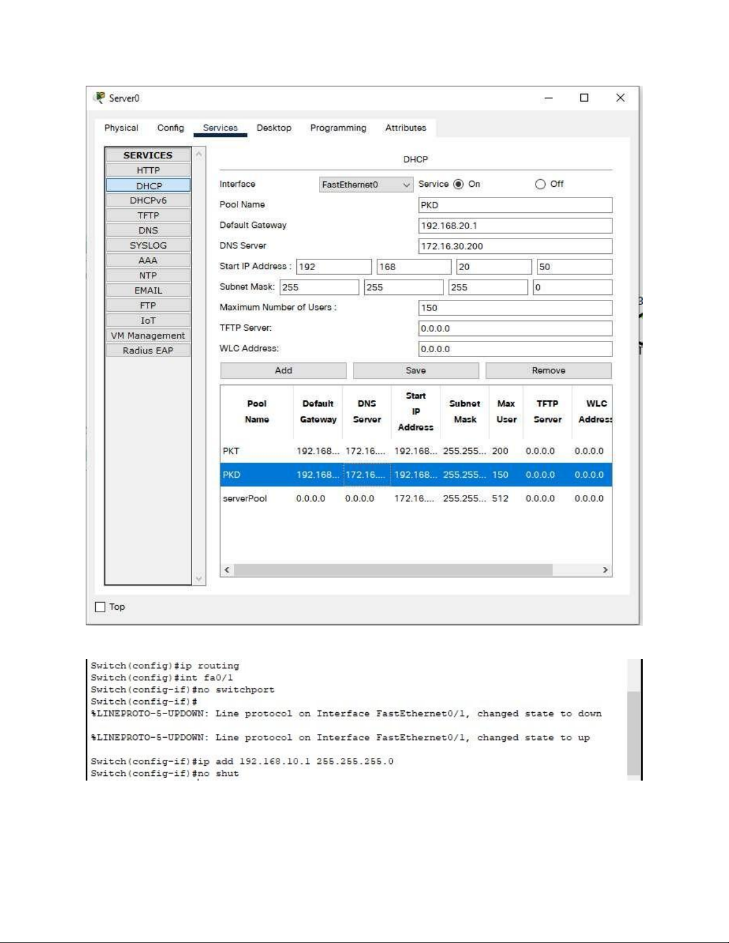Select DHCP in the services list
The width and height of the screenshot is (729, 943).
click(148, 186)
